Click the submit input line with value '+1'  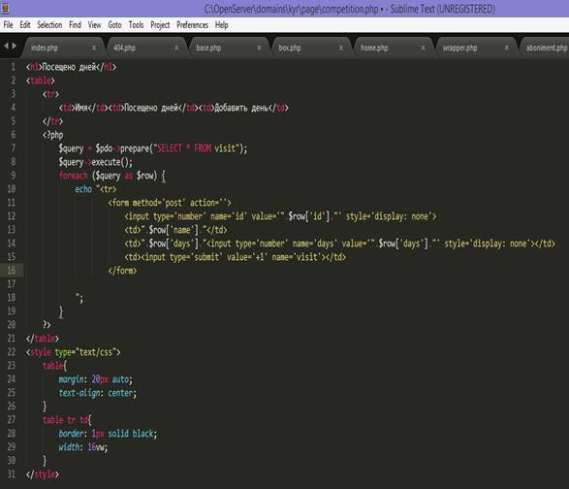tap(236, 257)
